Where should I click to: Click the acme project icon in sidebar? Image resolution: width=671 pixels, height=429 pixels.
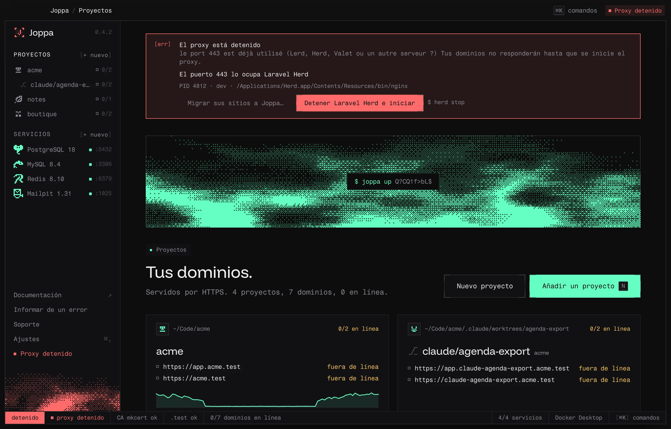[18, 70]
